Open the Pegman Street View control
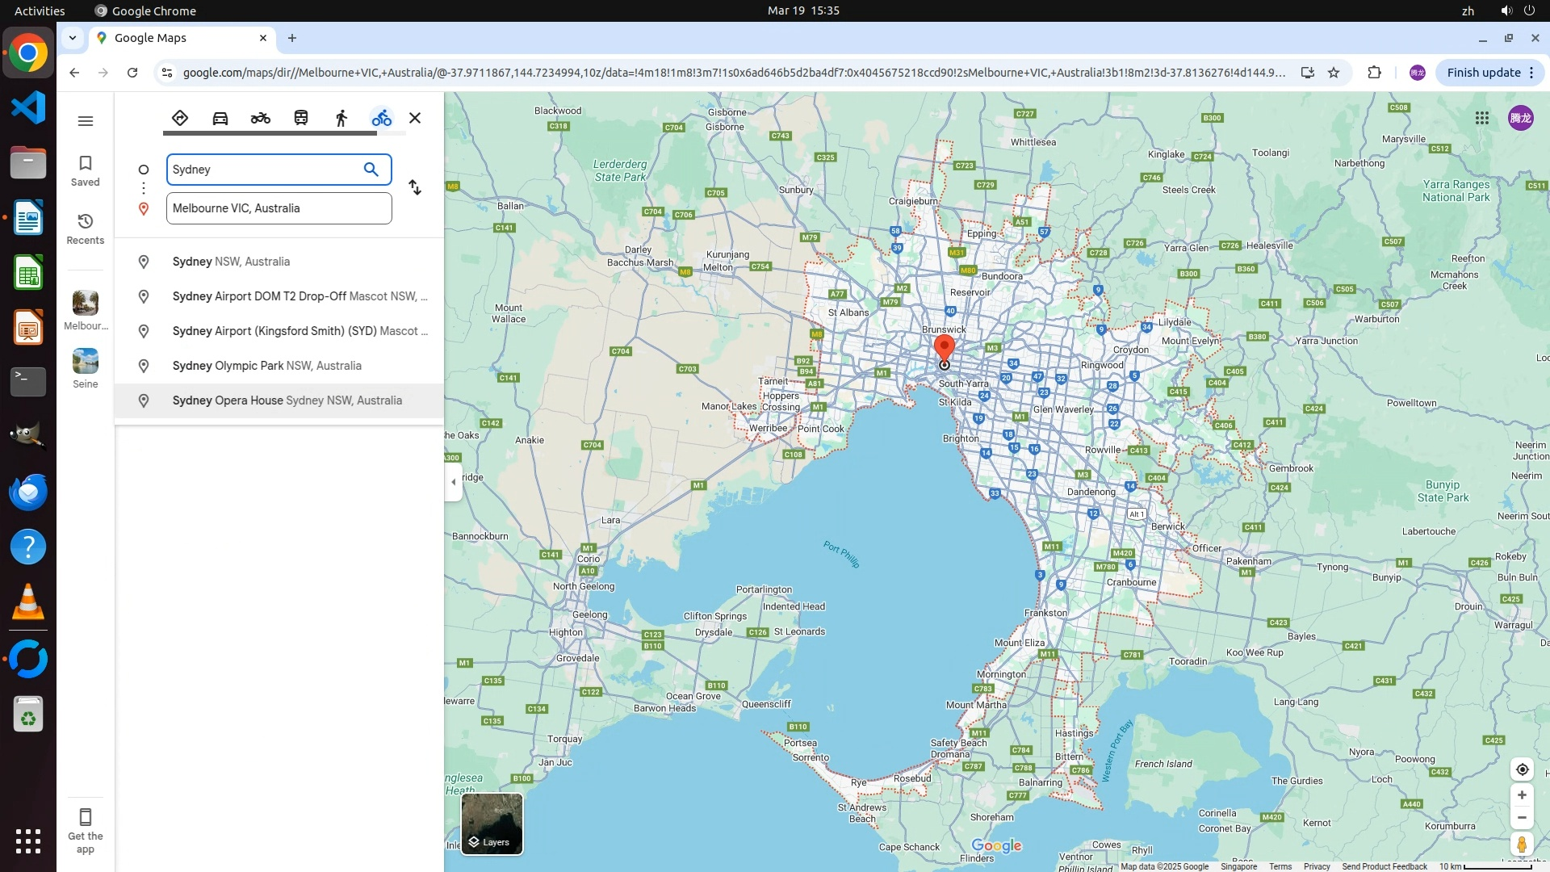1550x872 pixels. [1522, 845]
